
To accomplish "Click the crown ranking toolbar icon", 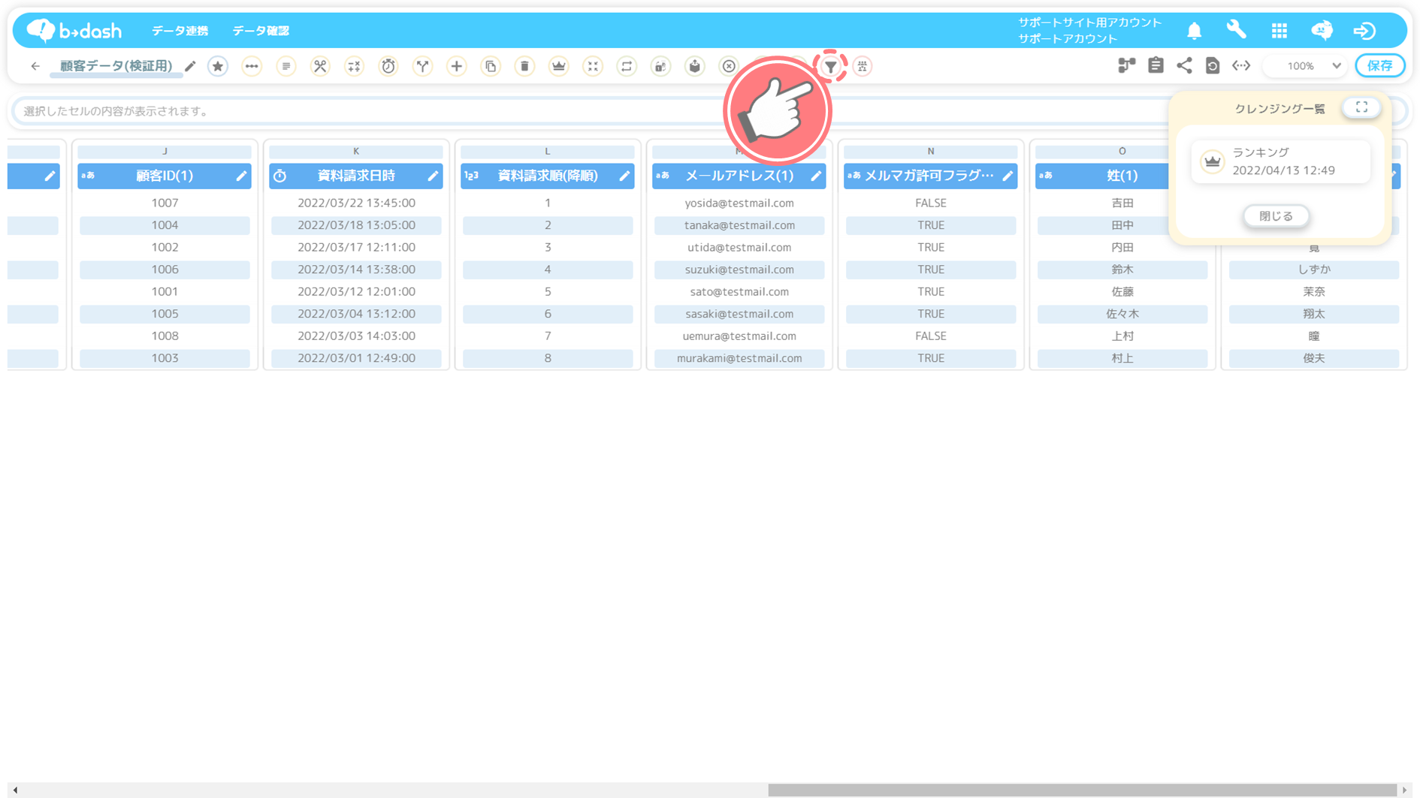I will point(559,66).
